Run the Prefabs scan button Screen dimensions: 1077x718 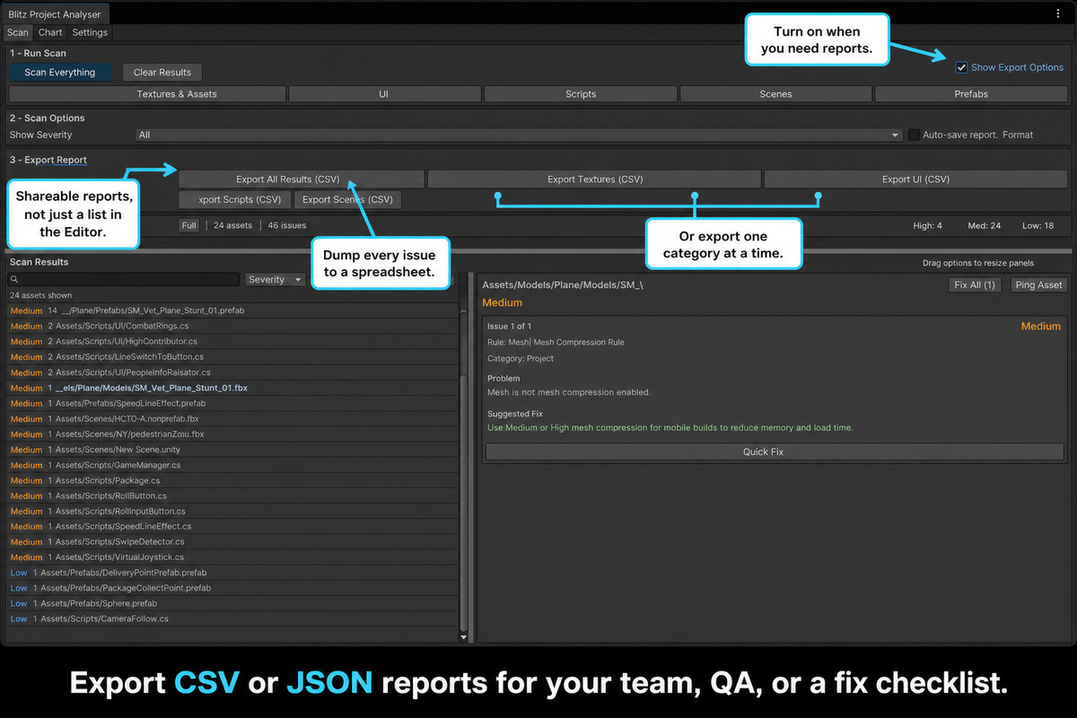click(x=971, y=93)
